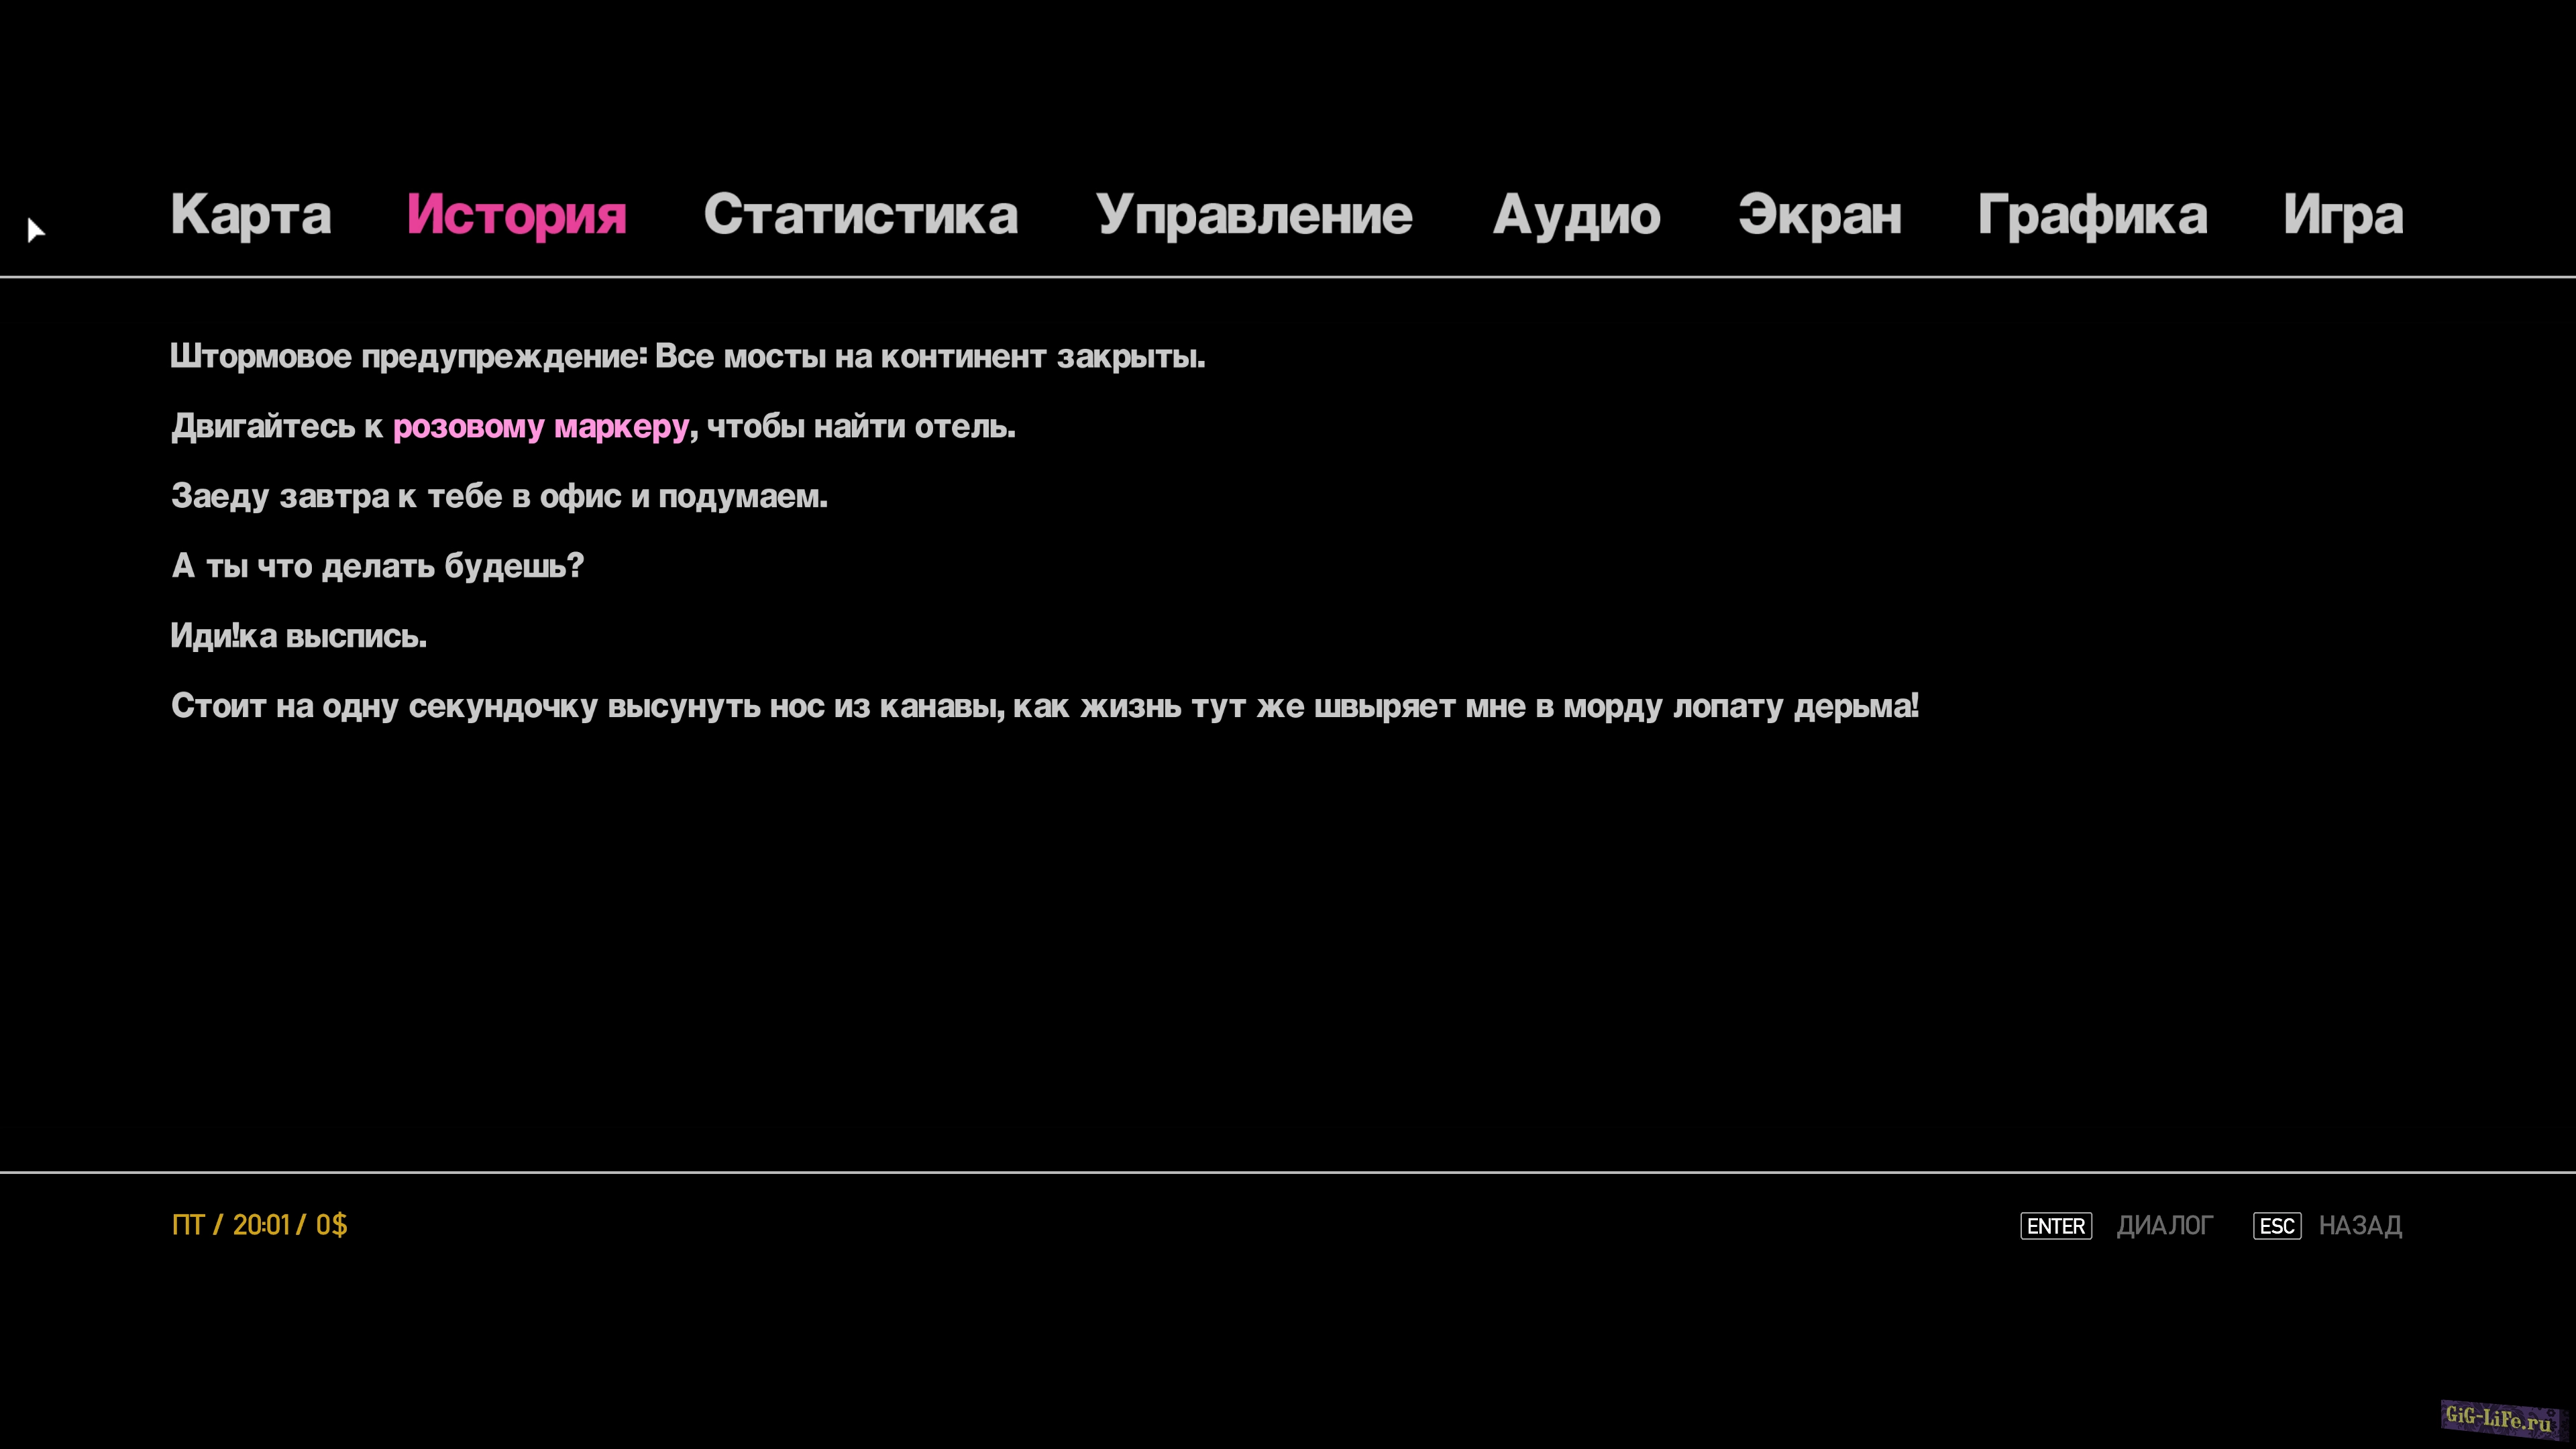The image size is (2576, 1449).
Task: Select the storm warning history entry
Action: click(687, 356)
